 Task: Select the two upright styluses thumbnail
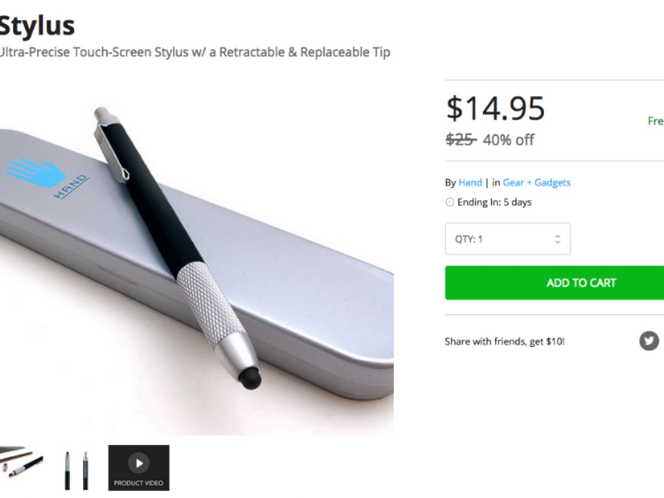pyautogui.click(x=76, y=469)
